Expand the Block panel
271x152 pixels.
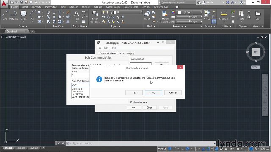pos(151,26)
